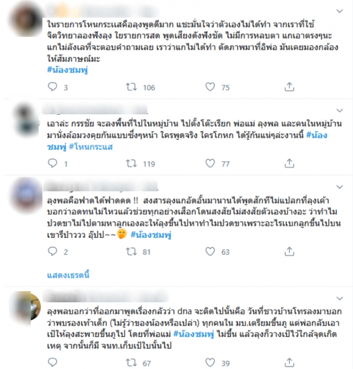Open chevron menu on third tweet
The width and height of the screenshot is (353, 369).
pos(339,187)
